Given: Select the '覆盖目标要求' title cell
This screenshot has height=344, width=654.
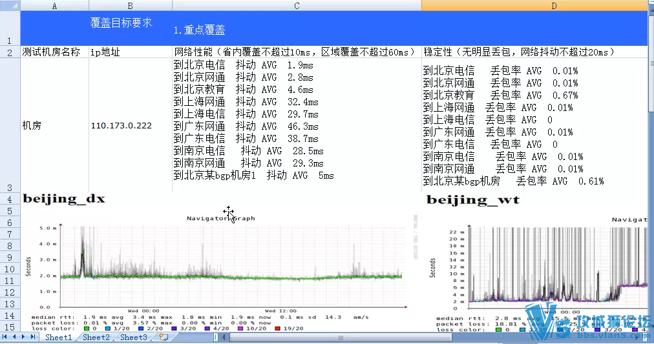Looking at the screenshot, I should pos(131,28).
